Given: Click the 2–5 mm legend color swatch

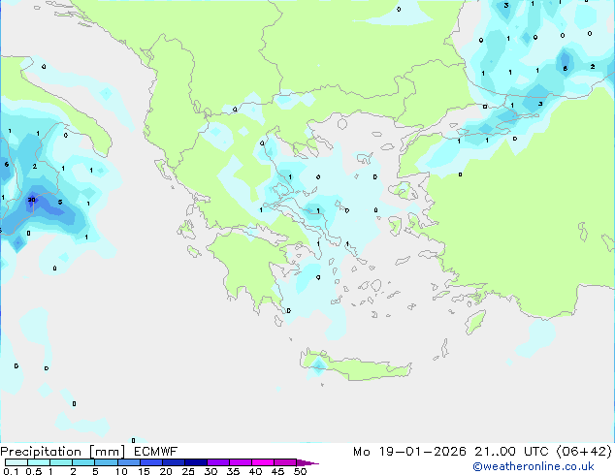Looking at the screenshot, I should click(83, 462).
